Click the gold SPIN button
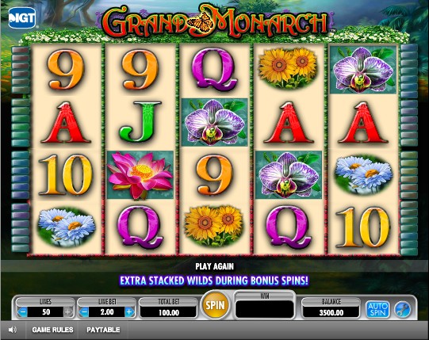 pyautogui.click(x=215, y=305)
